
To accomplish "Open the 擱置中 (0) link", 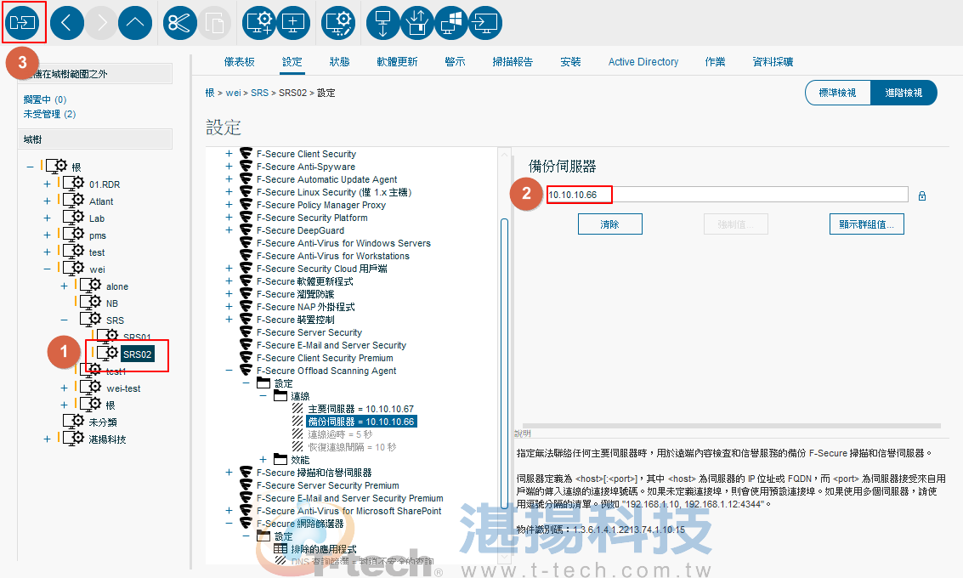I will pos(45,99).
